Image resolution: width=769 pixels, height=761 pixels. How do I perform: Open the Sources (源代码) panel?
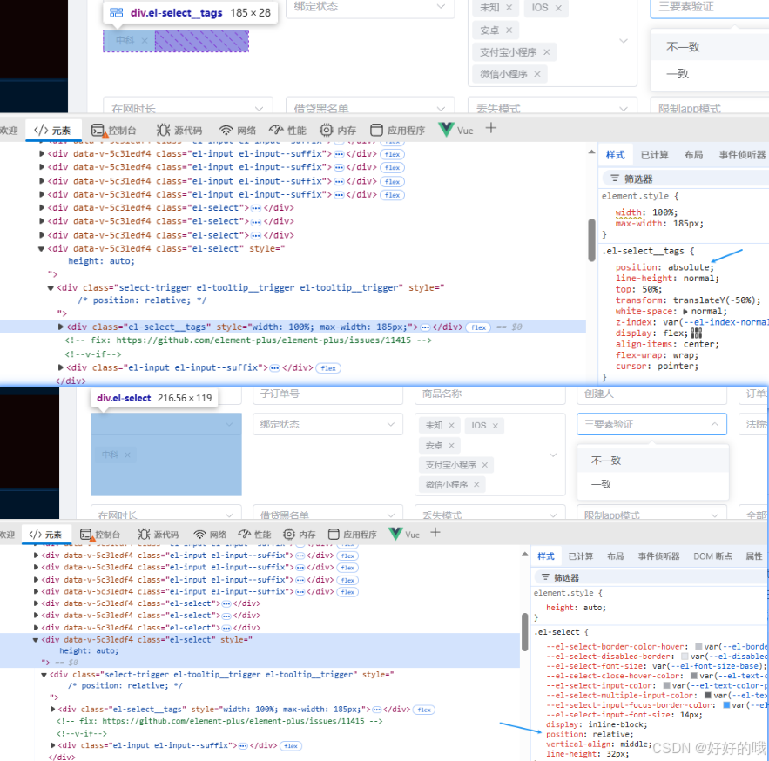click(x=178, y=131)
